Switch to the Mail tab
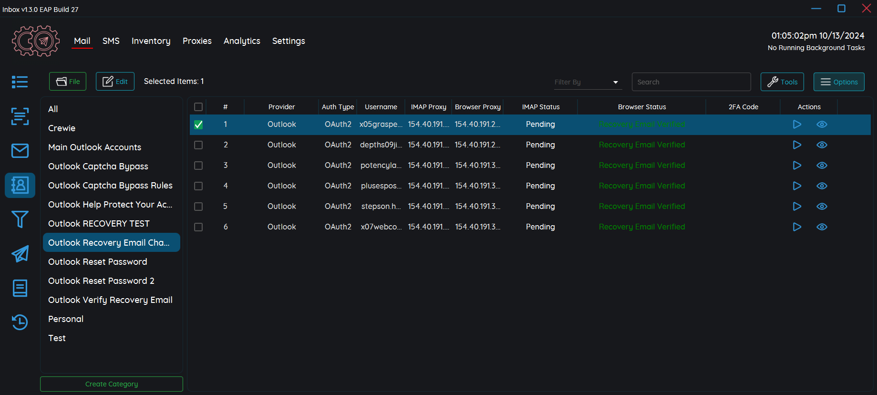The width and height of the screenshot is (877, 395). tap(82, 41)
